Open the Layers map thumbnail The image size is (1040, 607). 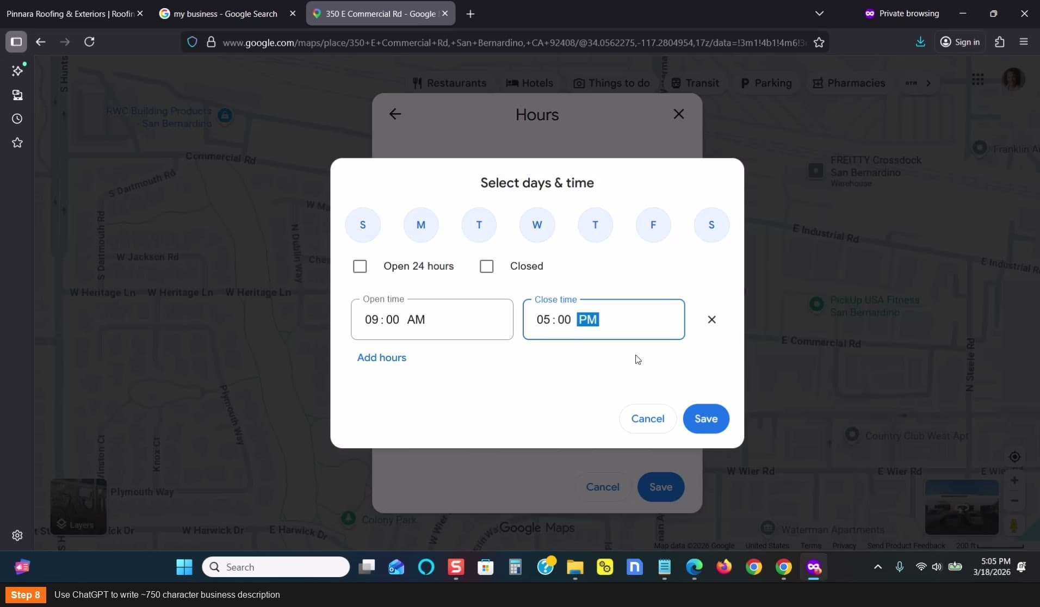(x=78, y=506)
